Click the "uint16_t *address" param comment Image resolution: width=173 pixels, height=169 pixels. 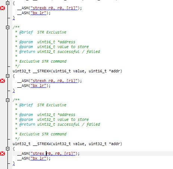(x=56, y=42)
